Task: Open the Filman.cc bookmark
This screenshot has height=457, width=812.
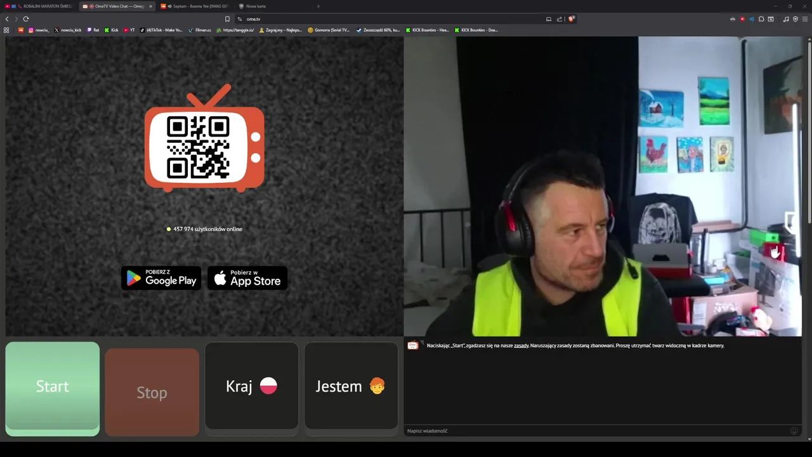Action: coord(200,30)
